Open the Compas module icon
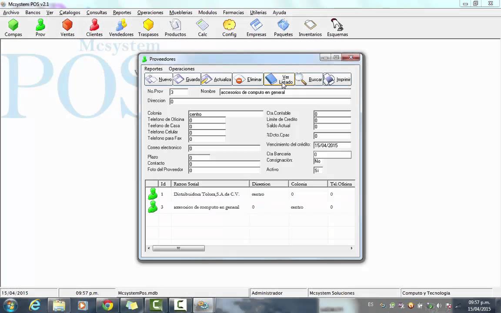Image resolution: width=501 pixels, height=313 pixels. pos(13,28)
